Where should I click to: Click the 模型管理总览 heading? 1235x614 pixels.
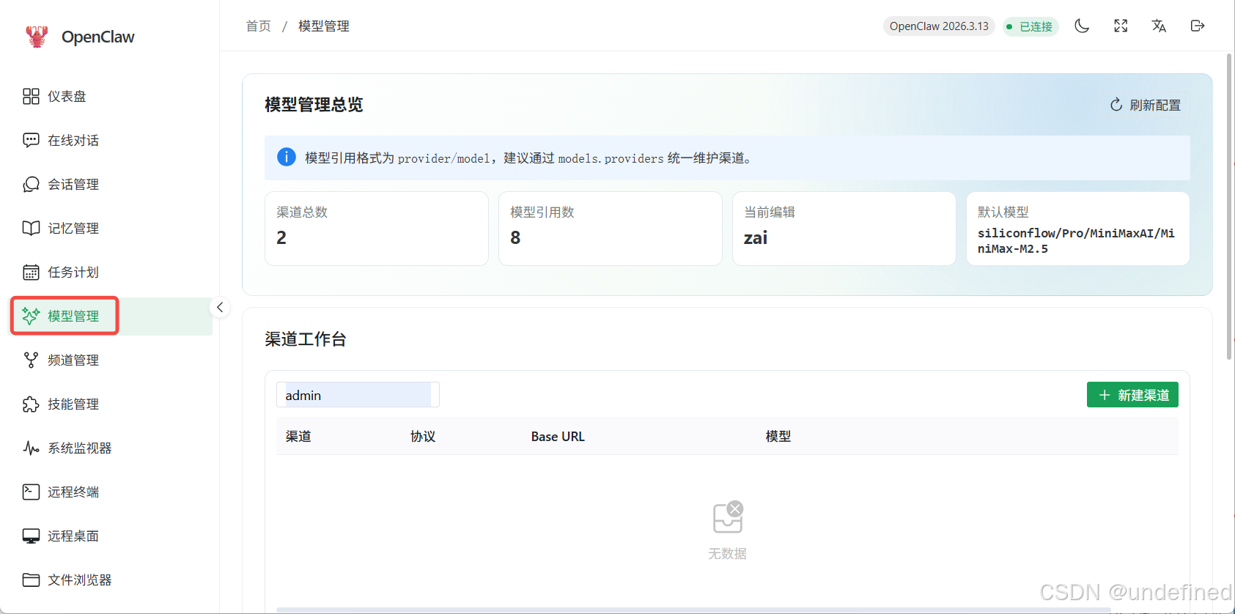pos(314,105)
